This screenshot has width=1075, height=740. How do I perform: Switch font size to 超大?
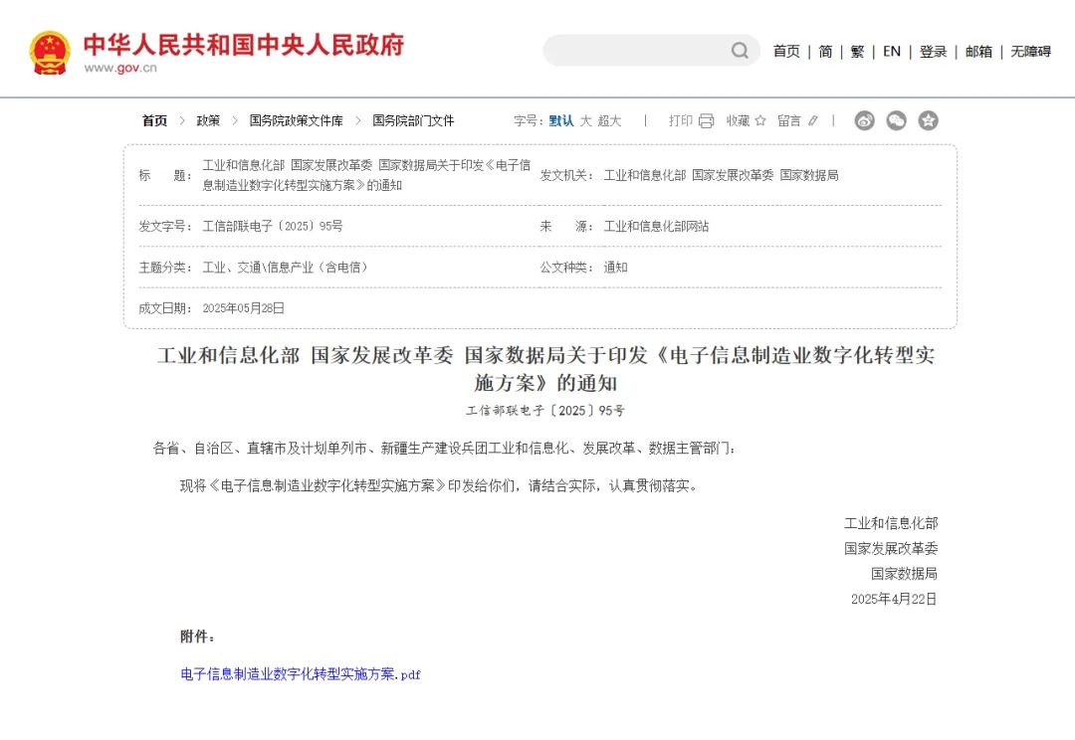tap(608, 120)
